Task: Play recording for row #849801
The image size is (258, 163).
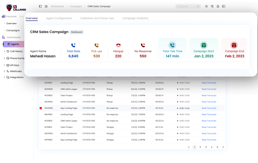Action: tap(178, 115)
